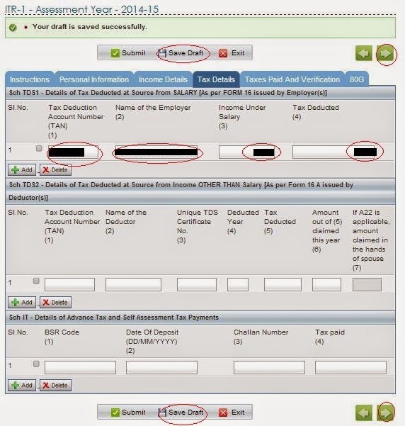
Task: Switch to Personal Information tab
Action: point(94,79)
